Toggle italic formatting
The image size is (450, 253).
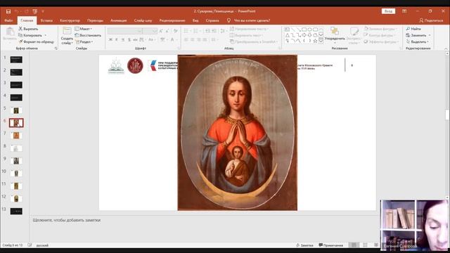(117, 39)
